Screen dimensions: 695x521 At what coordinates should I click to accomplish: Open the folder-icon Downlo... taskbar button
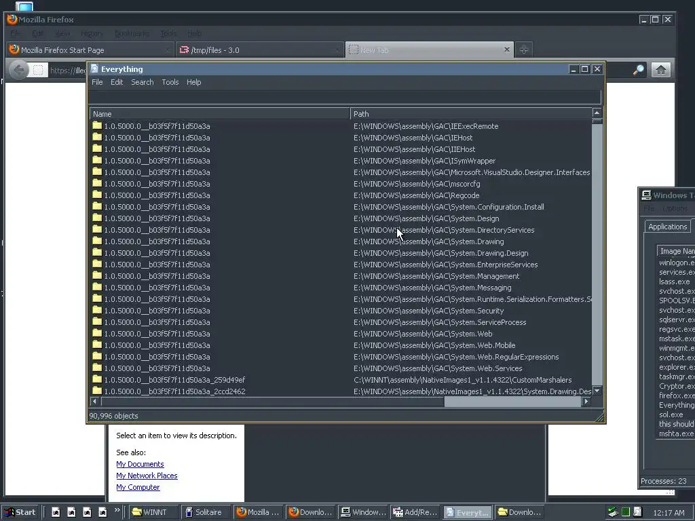520,512
